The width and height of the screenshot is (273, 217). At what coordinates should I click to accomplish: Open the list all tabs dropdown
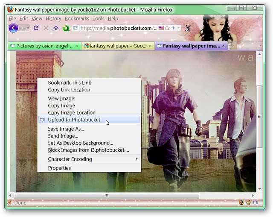pyautogui.click(x=260, y=46)
